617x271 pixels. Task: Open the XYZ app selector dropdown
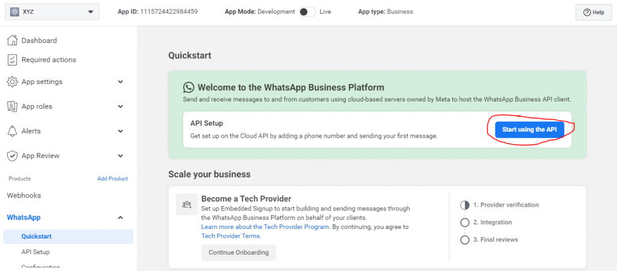click(52, 12)
